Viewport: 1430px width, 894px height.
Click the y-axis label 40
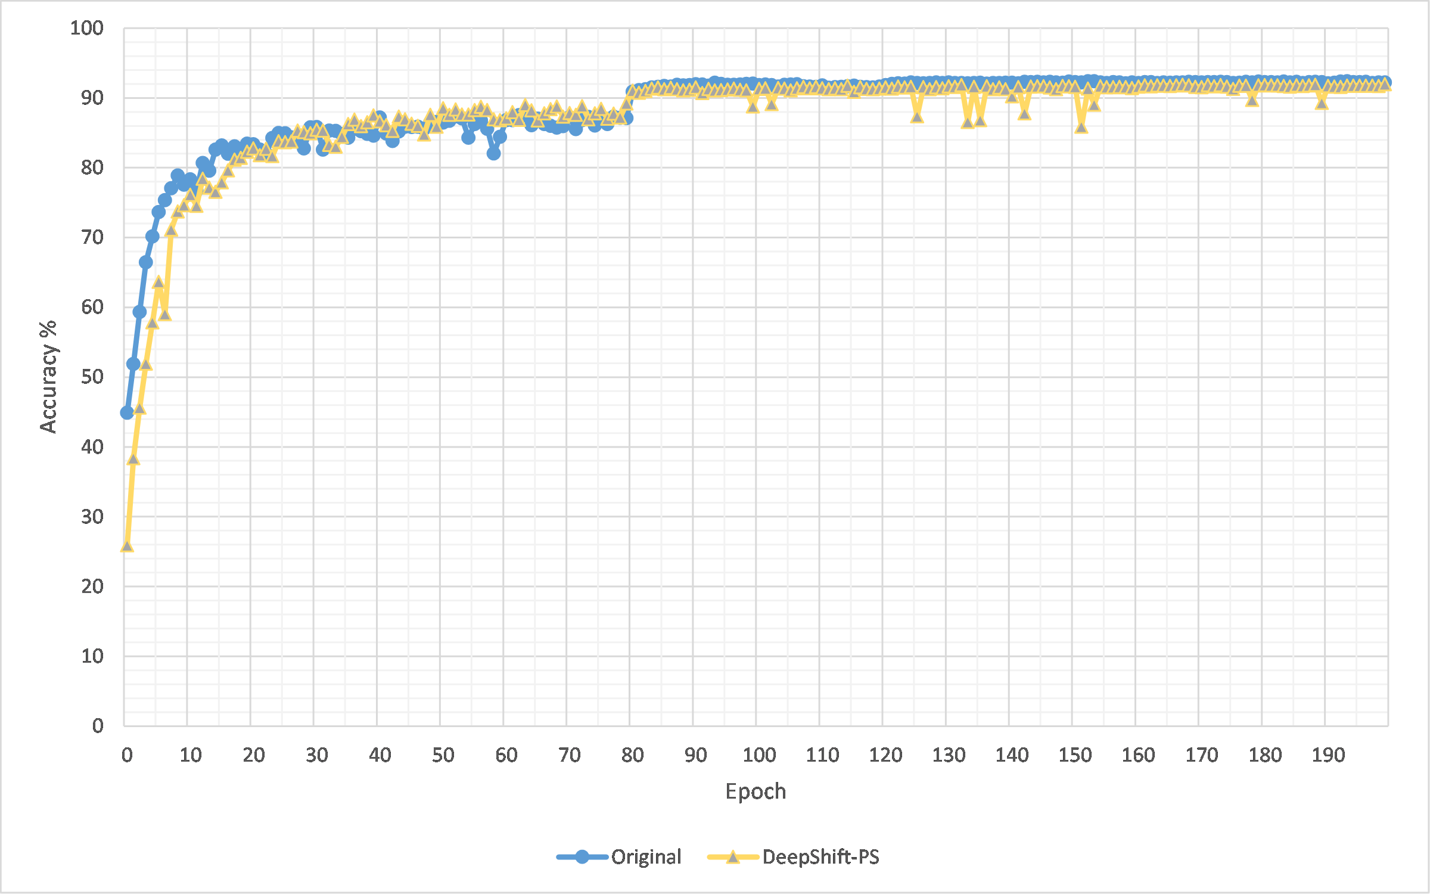point(92,447)
